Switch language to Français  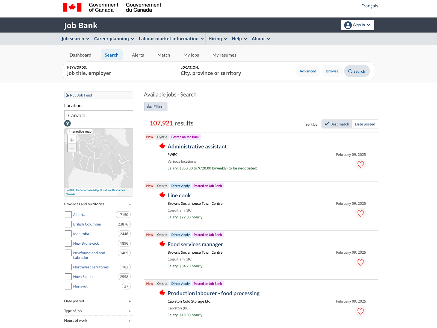tap(370, 6)
